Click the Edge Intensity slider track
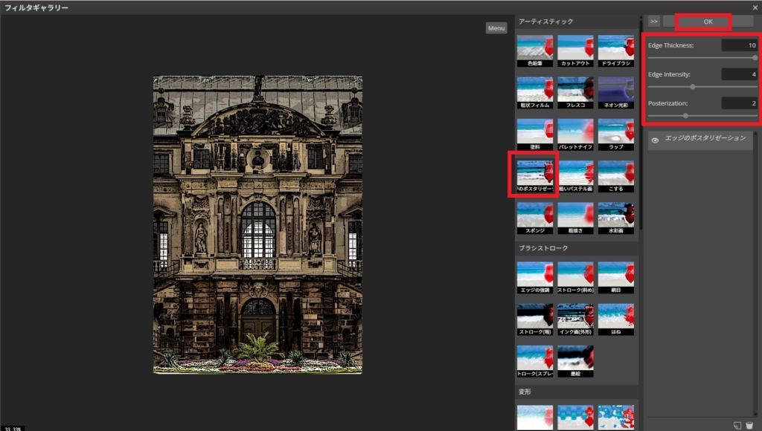 coord(702,86)
